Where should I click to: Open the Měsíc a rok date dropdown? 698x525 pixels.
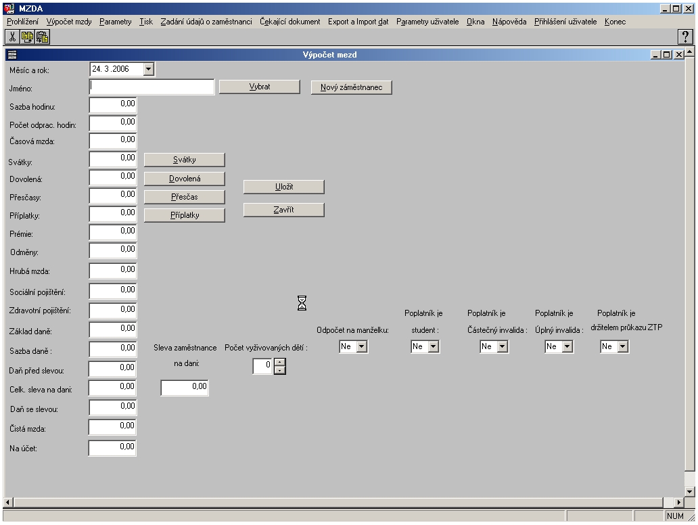pyautogui.click(x=149, y=68)
